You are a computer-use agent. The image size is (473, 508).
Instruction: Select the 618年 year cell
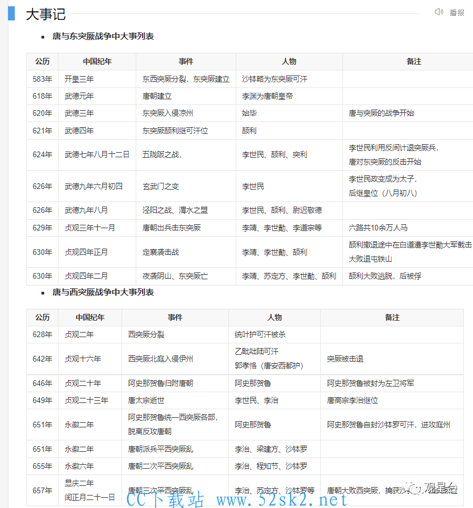[43, 96]
